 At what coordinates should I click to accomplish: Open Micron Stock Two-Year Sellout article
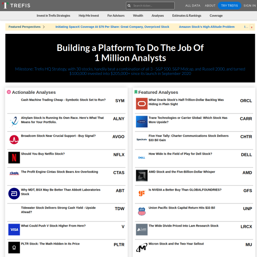click(176, 244)
